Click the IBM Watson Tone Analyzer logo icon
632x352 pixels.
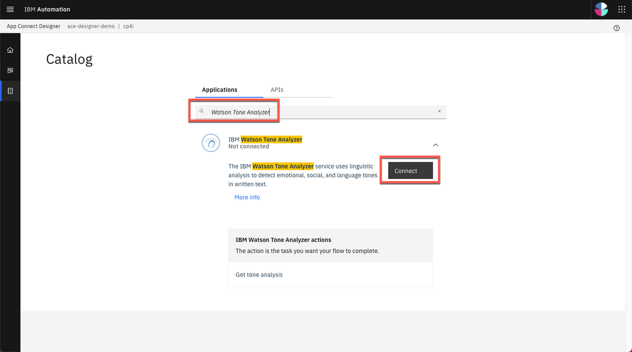click(211, 143)
